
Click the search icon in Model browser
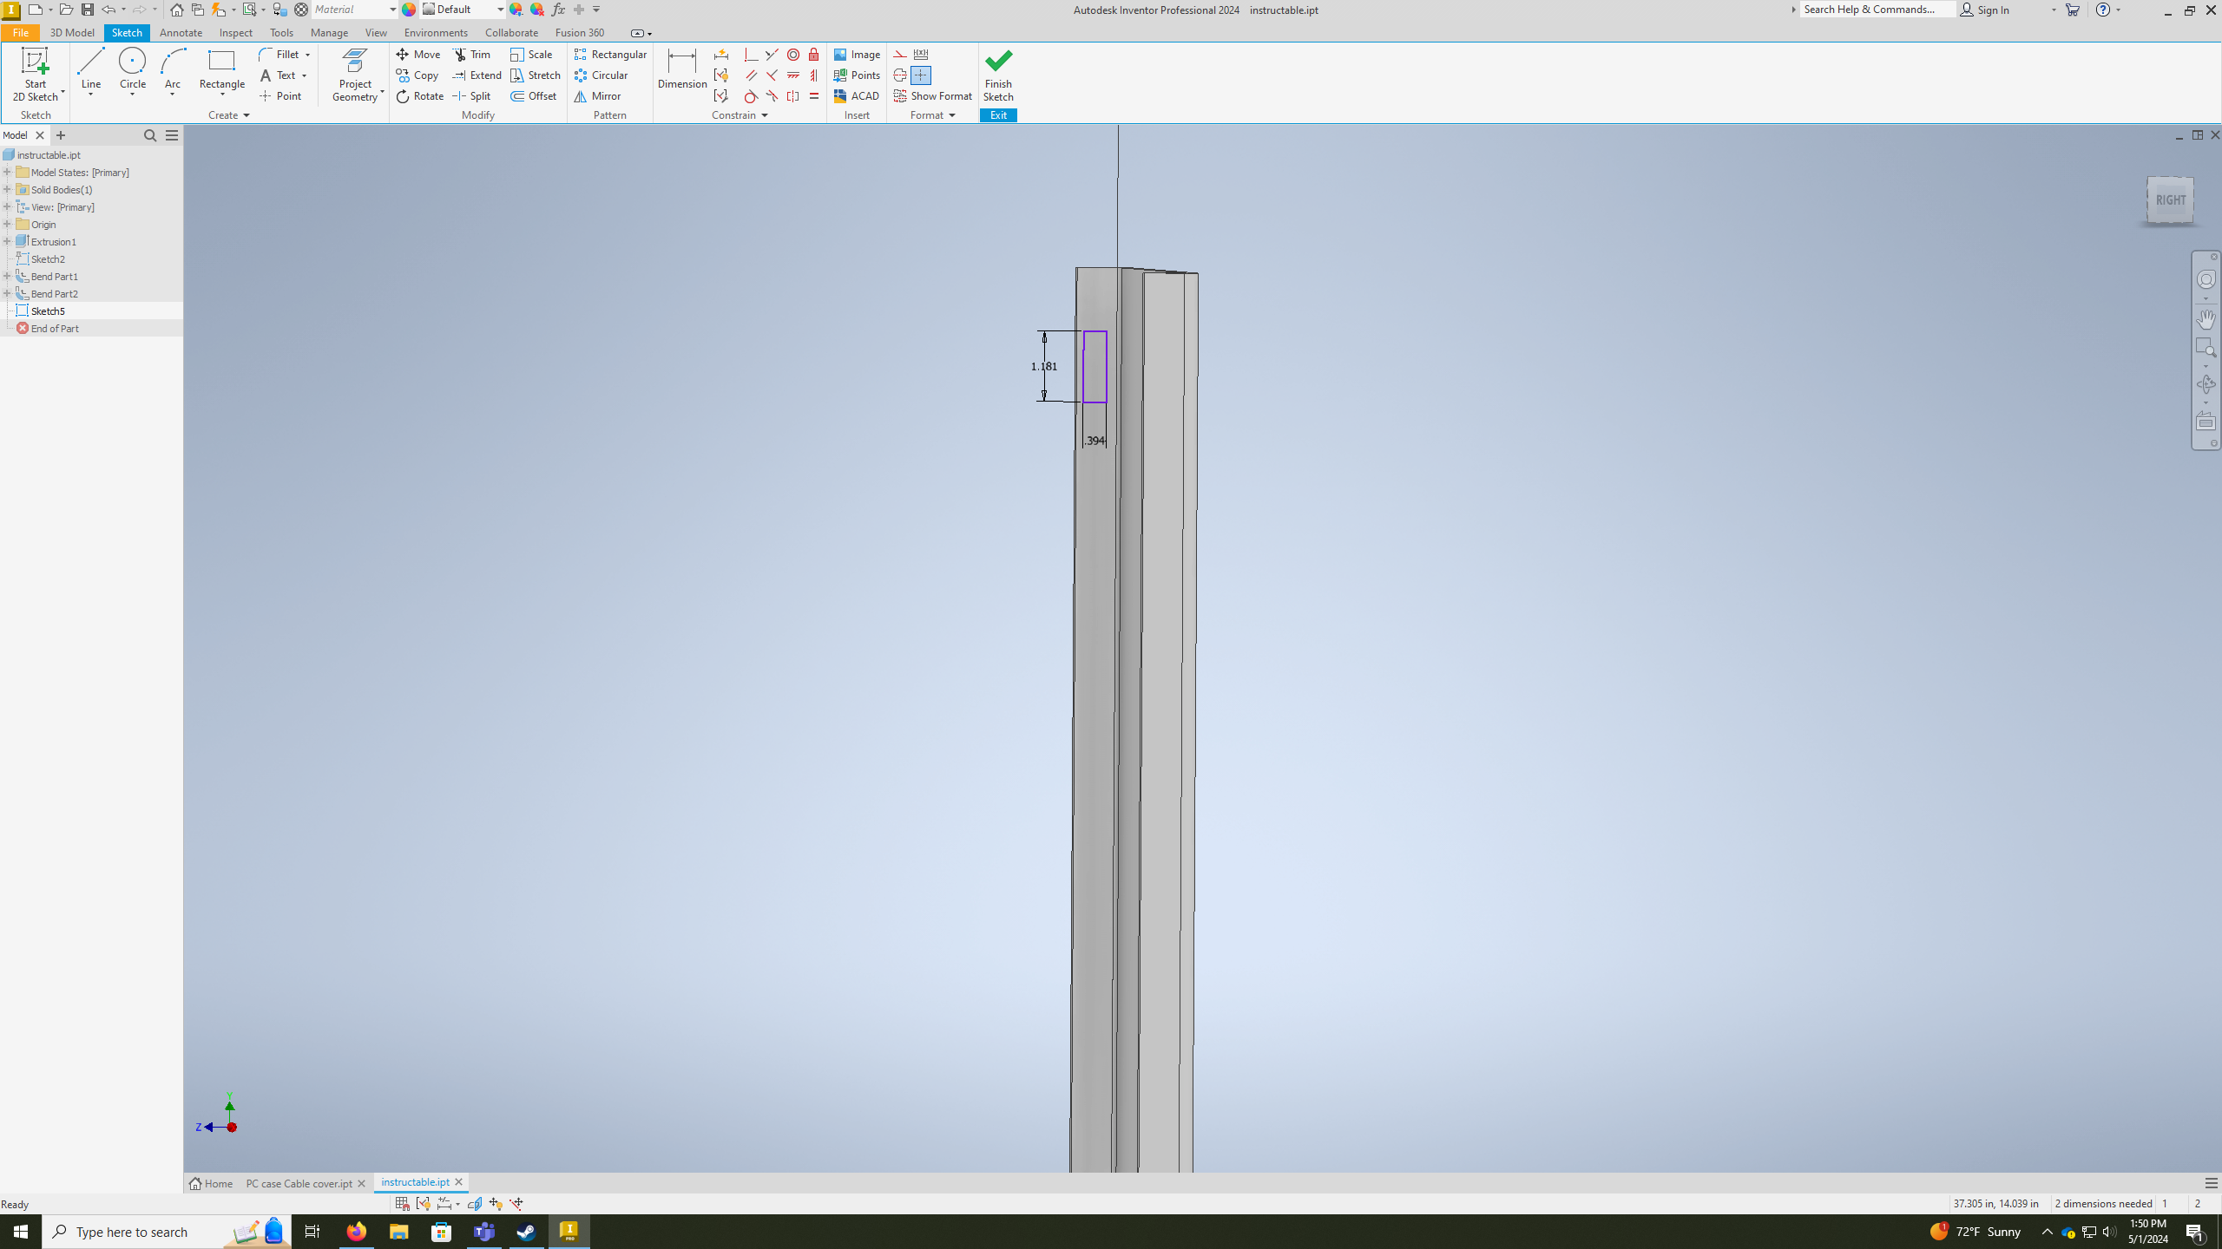(150, 135)
